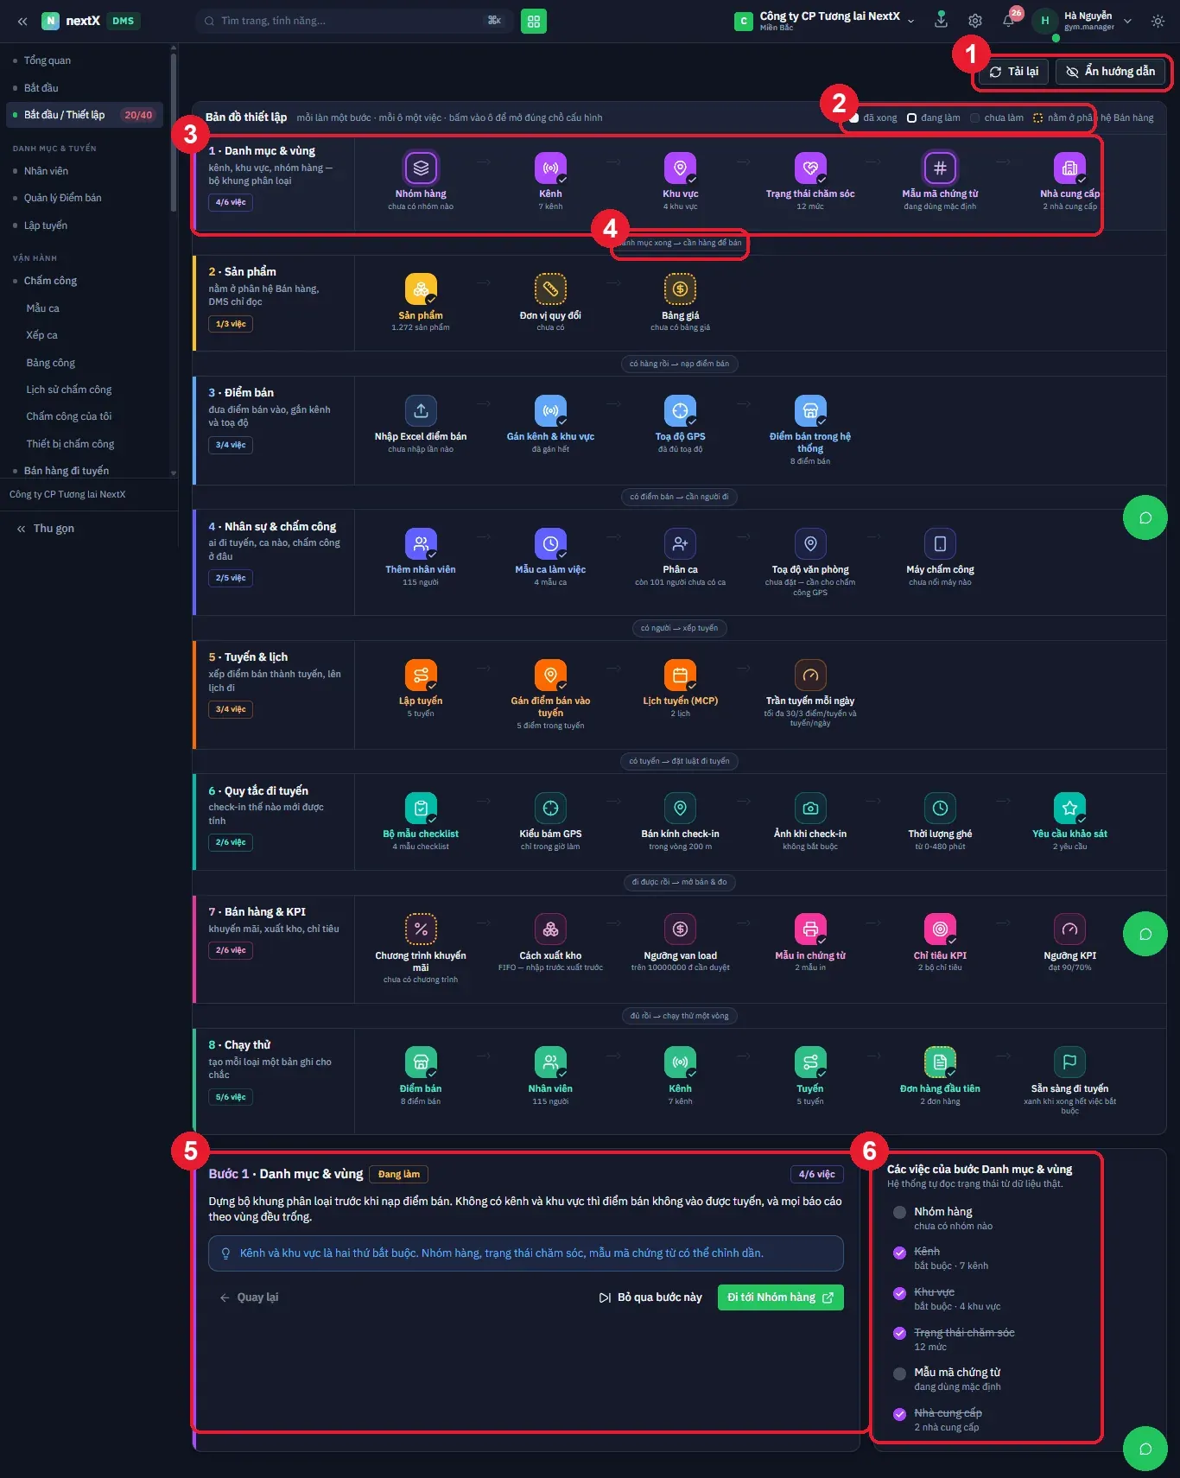Click the Tải lại reload button

[1014, 72]
